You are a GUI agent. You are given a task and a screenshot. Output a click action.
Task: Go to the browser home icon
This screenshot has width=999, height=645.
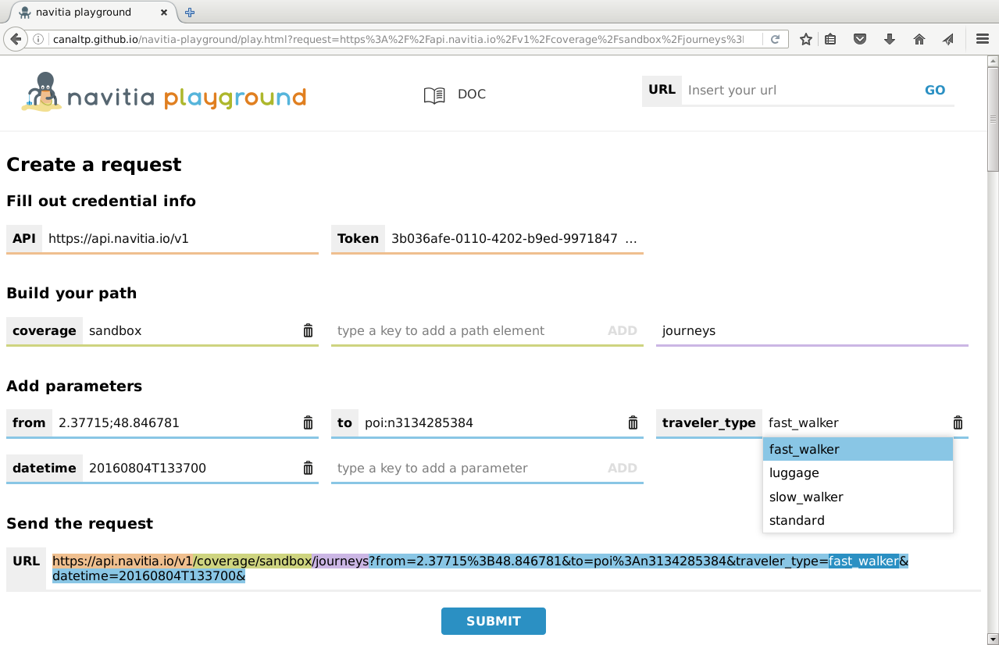919,39
